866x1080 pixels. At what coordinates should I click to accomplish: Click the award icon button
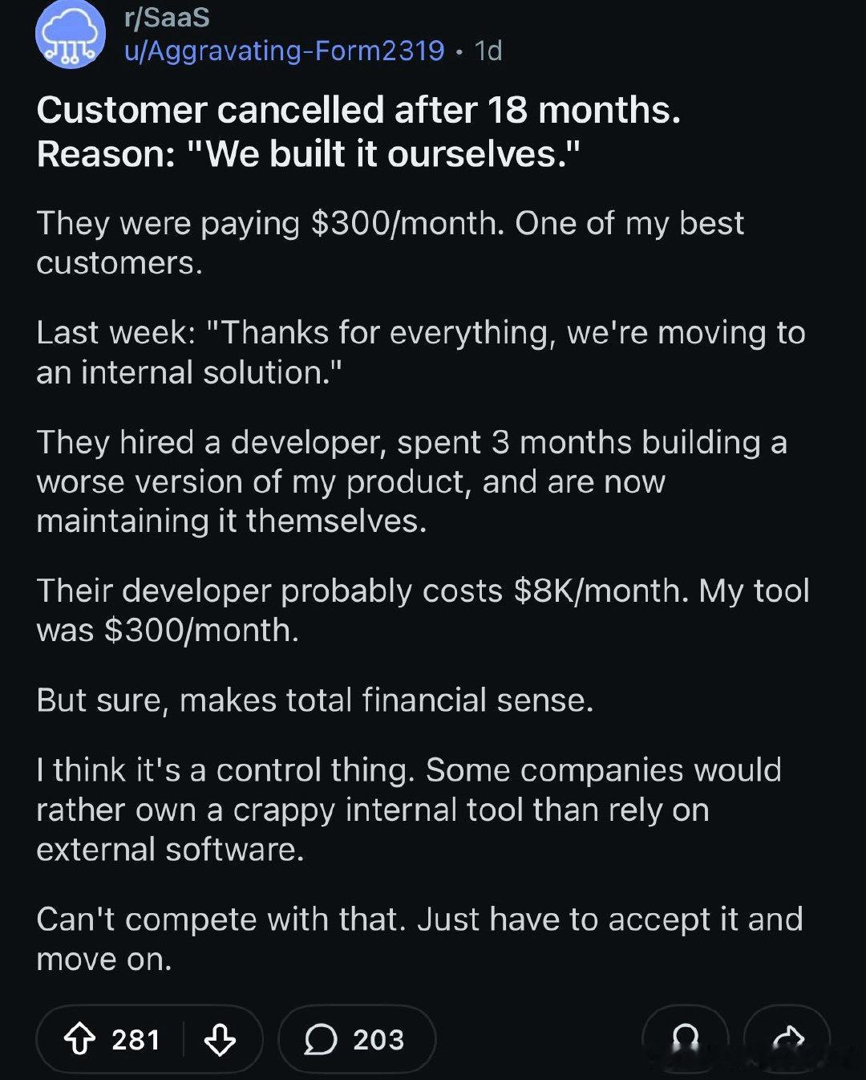(686, 1039)
